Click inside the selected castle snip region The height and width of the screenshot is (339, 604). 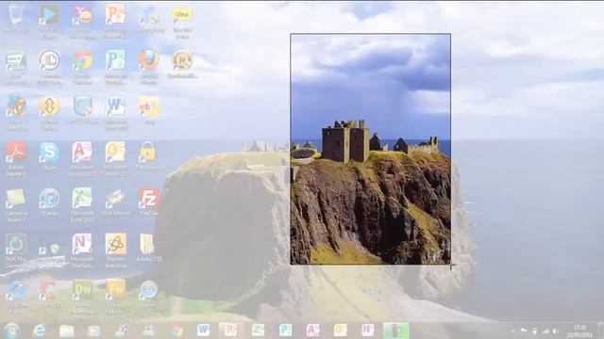[371, 149]
